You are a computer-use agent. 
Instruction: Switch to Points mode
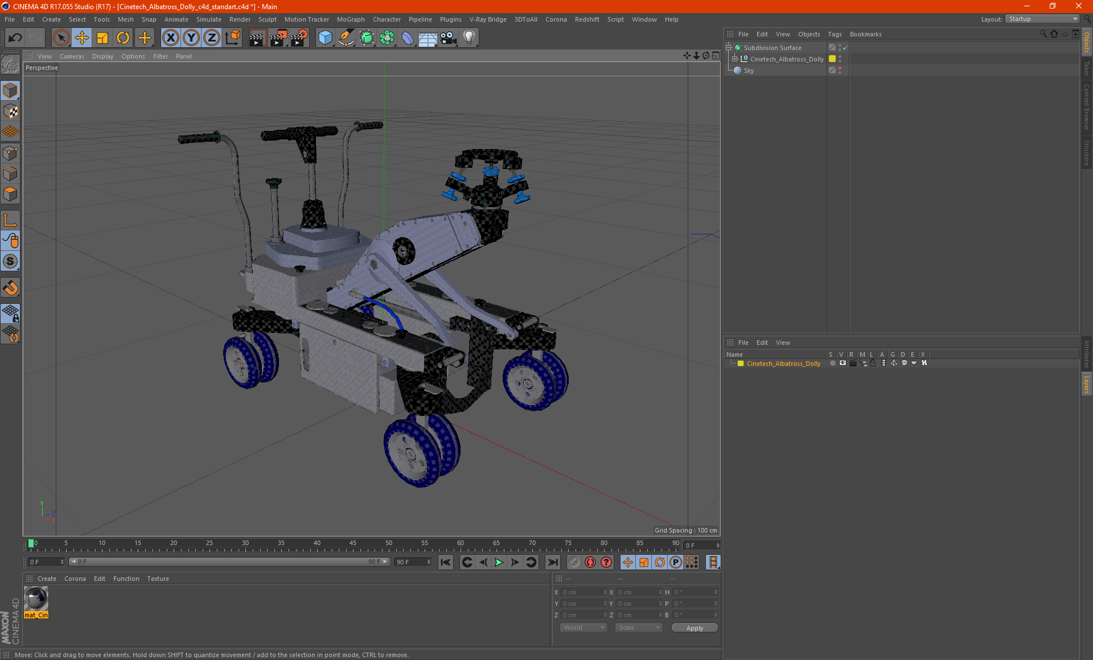tap(10, 153)
